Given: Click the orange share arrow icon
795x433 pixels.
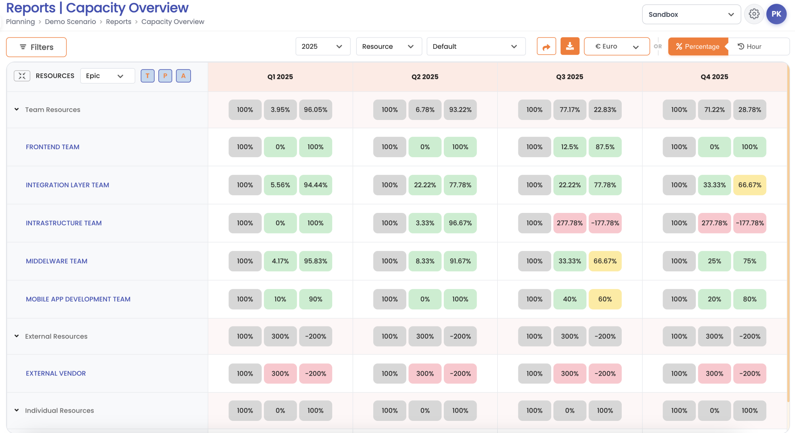Looking at the screenshot, I should pyautogui.click(x=546, y=47).
